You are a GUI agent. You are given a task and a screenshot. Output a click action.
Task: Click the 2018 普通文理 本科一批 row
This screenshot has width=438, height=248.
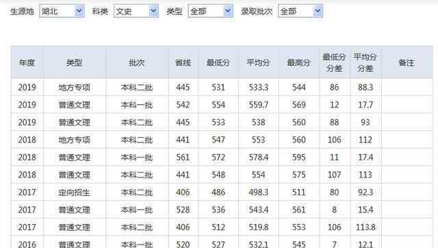(x=222, y=157)
